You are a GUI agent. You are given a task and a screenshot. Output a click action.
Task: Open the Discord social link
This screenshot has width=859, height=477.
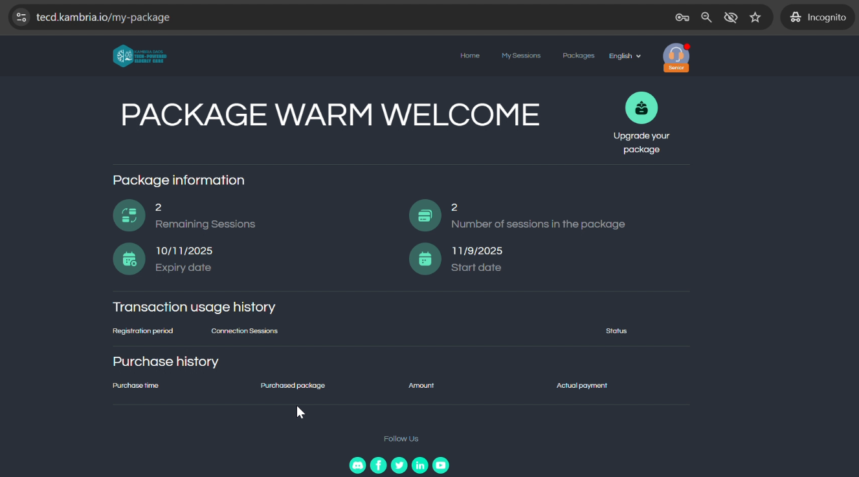pos(357,465)
